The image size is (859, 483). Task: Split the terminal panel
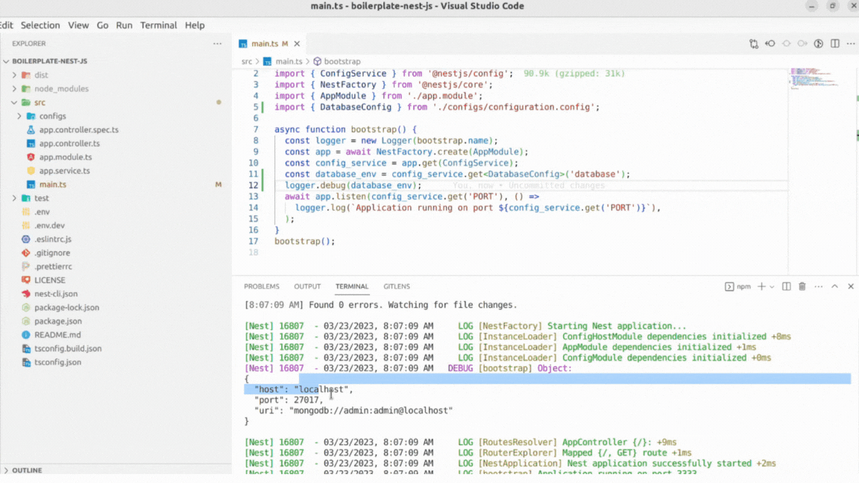[786, 286]
